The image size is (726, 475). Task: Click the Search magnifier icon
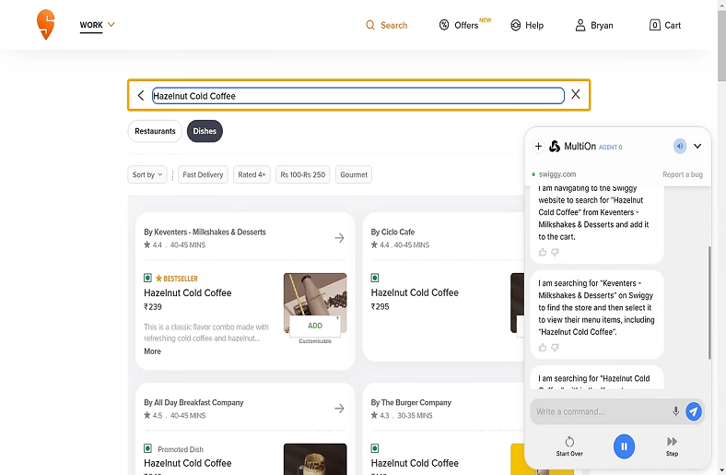pos(370,25)
